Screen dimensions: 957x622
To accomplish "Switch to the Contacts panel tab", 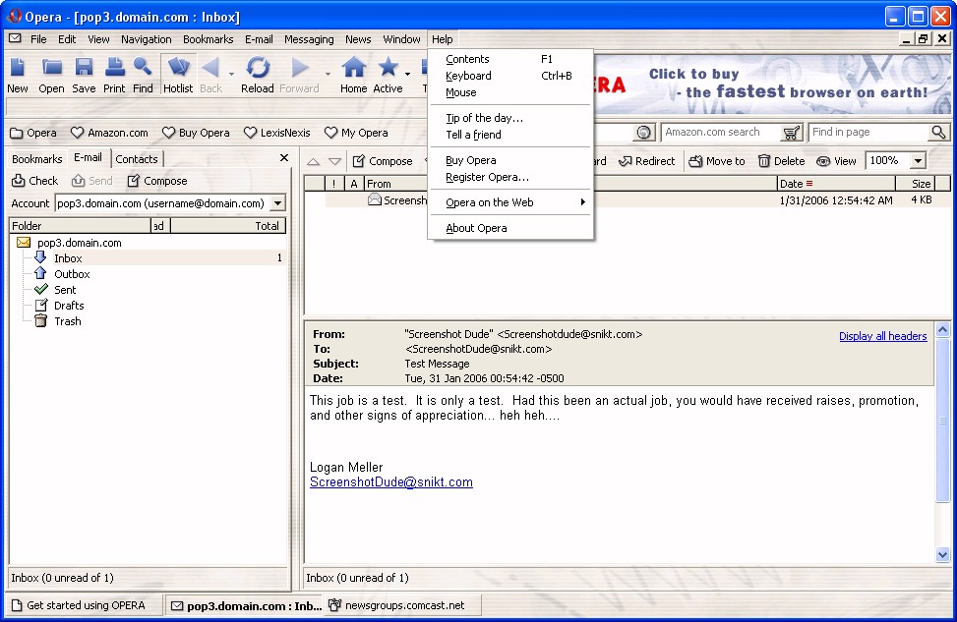I will coord(137,159).
